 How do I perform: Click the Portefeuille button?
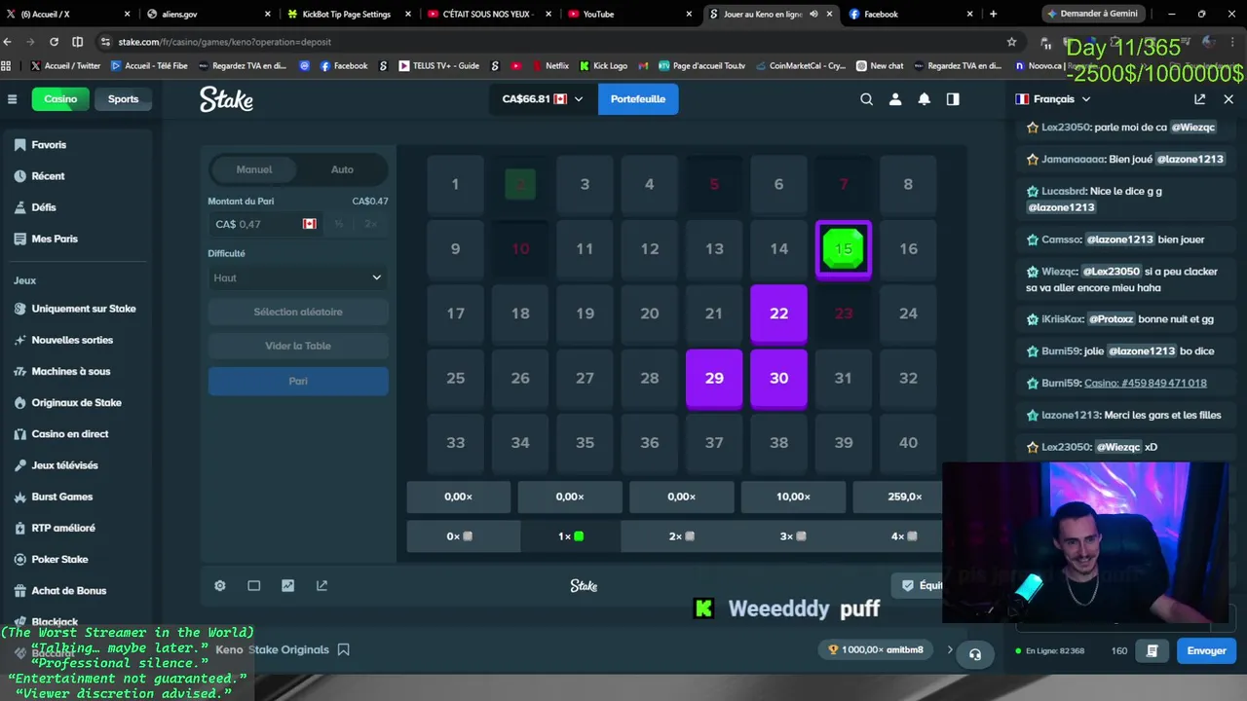(x=638, y=99)
